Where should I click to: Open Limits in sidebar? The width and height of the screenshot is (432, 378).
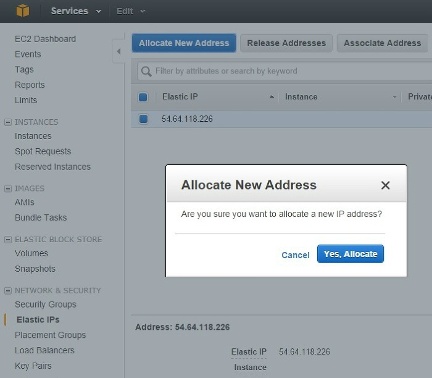pos(26,100)
